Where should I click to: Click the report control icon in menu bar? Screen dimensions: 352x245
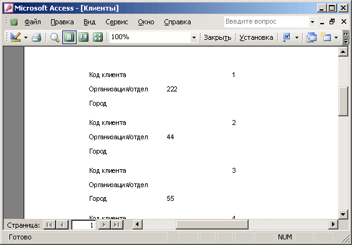[x=14, y=22]
